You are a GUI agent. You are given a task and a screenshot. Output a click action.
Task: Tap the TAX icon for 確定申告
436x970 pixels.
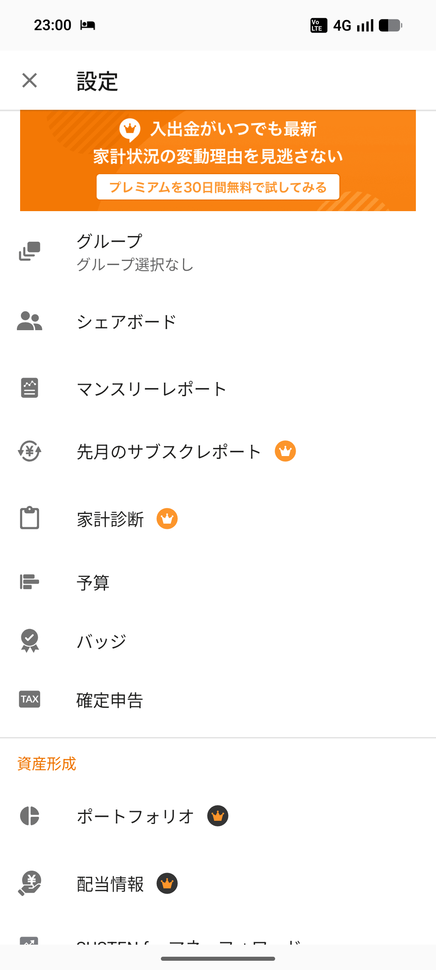pyautogui.click(x=29, y=699)
